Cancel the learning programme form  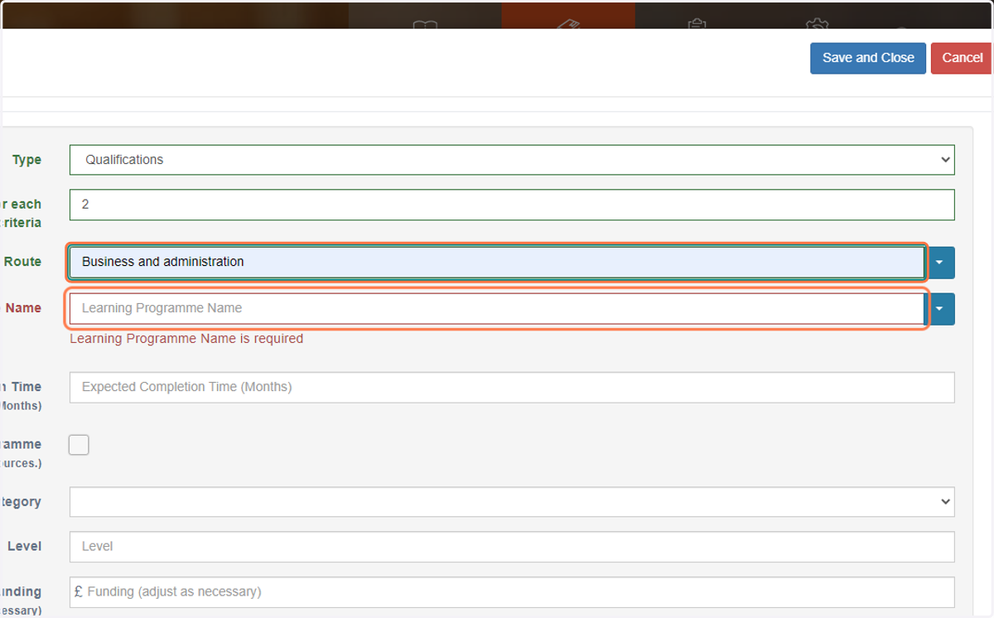pyautogui.click(x=962, y=58)
